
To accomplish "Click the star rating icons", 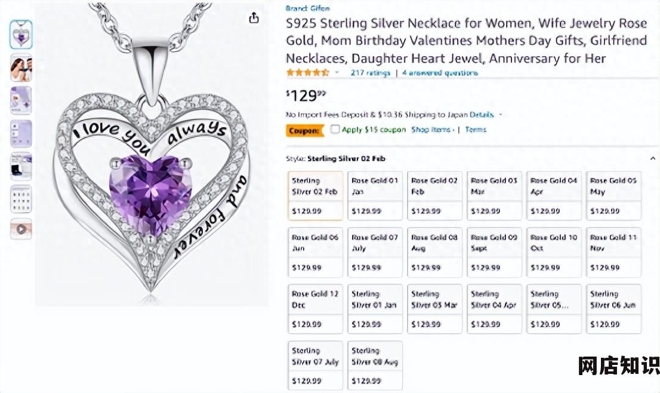I will click(307, 73).
